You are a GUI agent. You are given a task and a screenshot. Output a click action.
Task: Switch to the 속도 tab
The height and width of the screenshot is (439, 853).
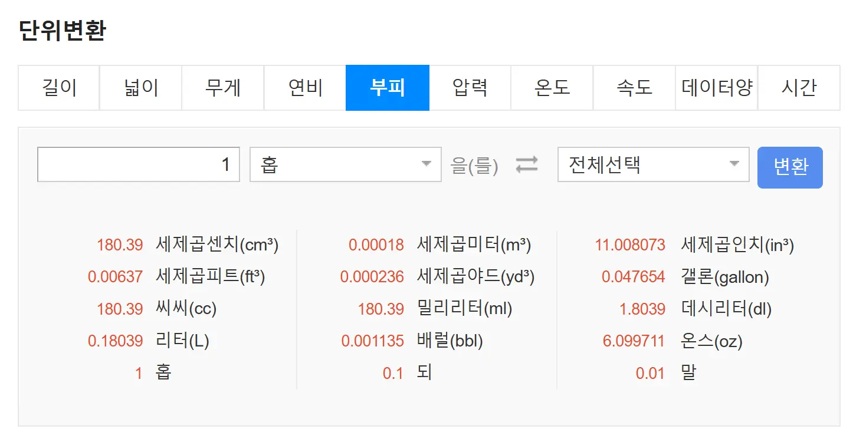634,87
